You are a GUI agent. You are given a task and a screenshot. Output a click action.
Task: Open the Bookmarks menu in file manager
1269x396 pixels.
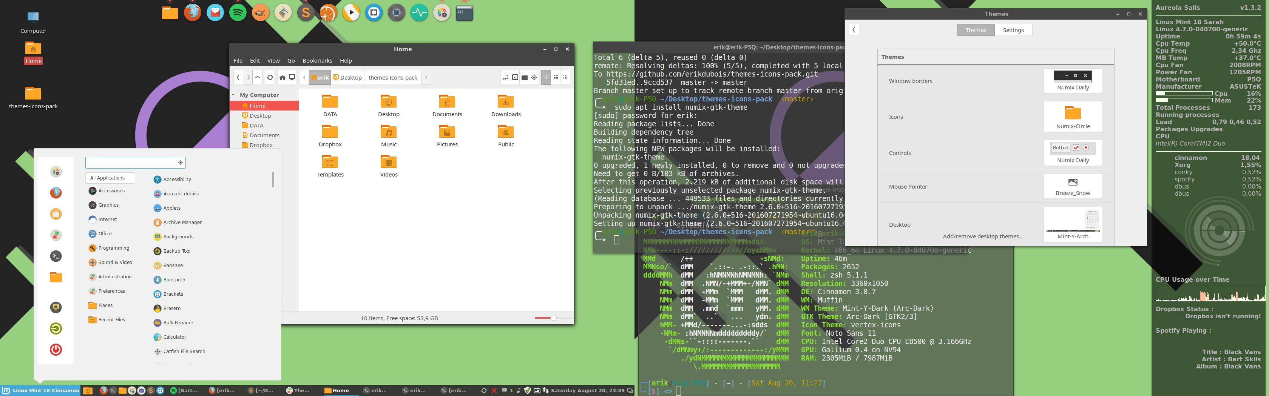(x=317, y=60)
